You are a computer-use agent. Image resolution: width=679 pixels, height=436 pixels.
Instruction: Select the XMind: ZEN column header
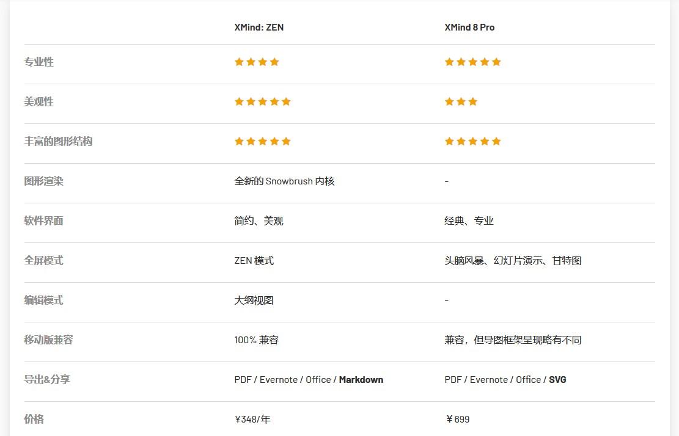[x=259, y=27]
